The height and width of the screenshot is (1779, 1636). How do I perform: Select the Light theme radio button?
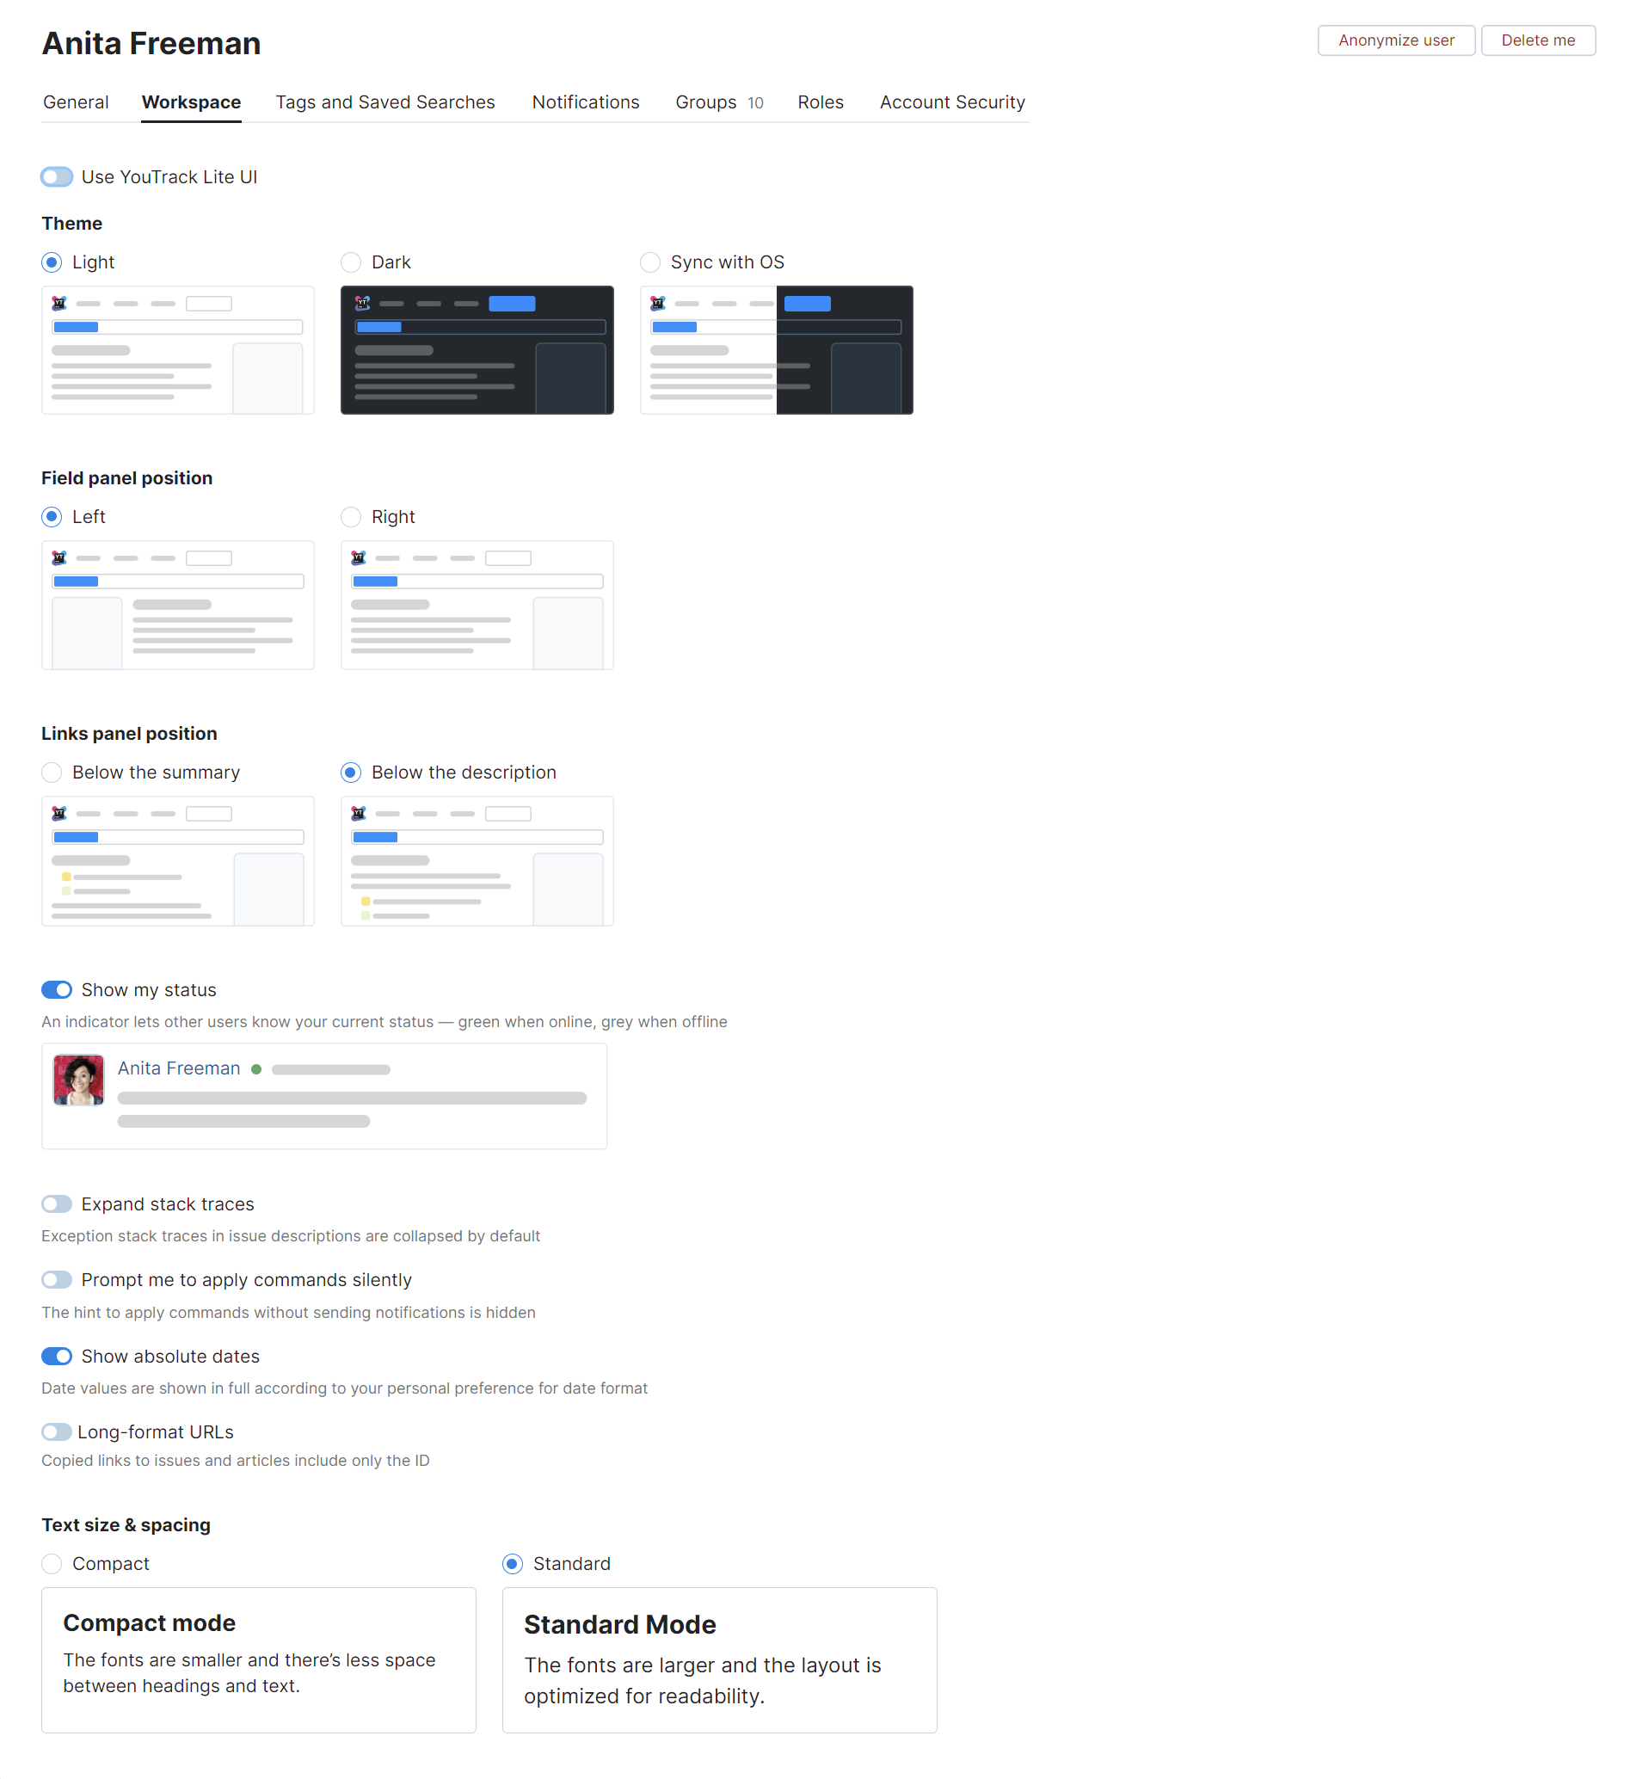click(x=52, y=262)
